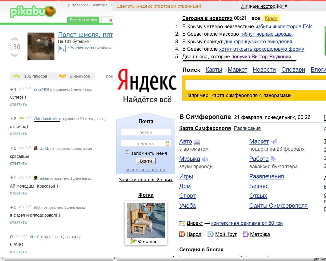Open the Личные настройки dropdown
The width and height of the screenshot is (326, 261).
coord(262,6)
